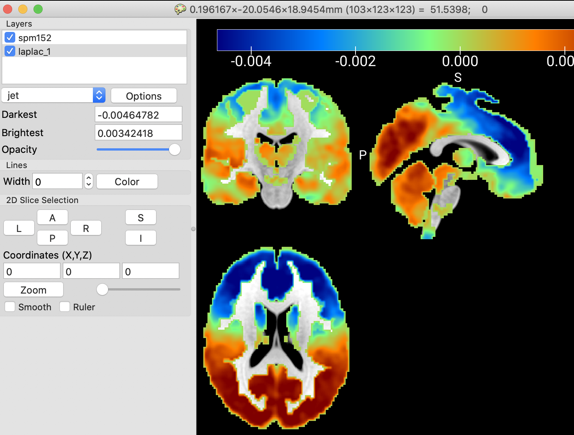Click the Brightest value input field
This screenshot has width=574, height=435.
tap(138, 133)
